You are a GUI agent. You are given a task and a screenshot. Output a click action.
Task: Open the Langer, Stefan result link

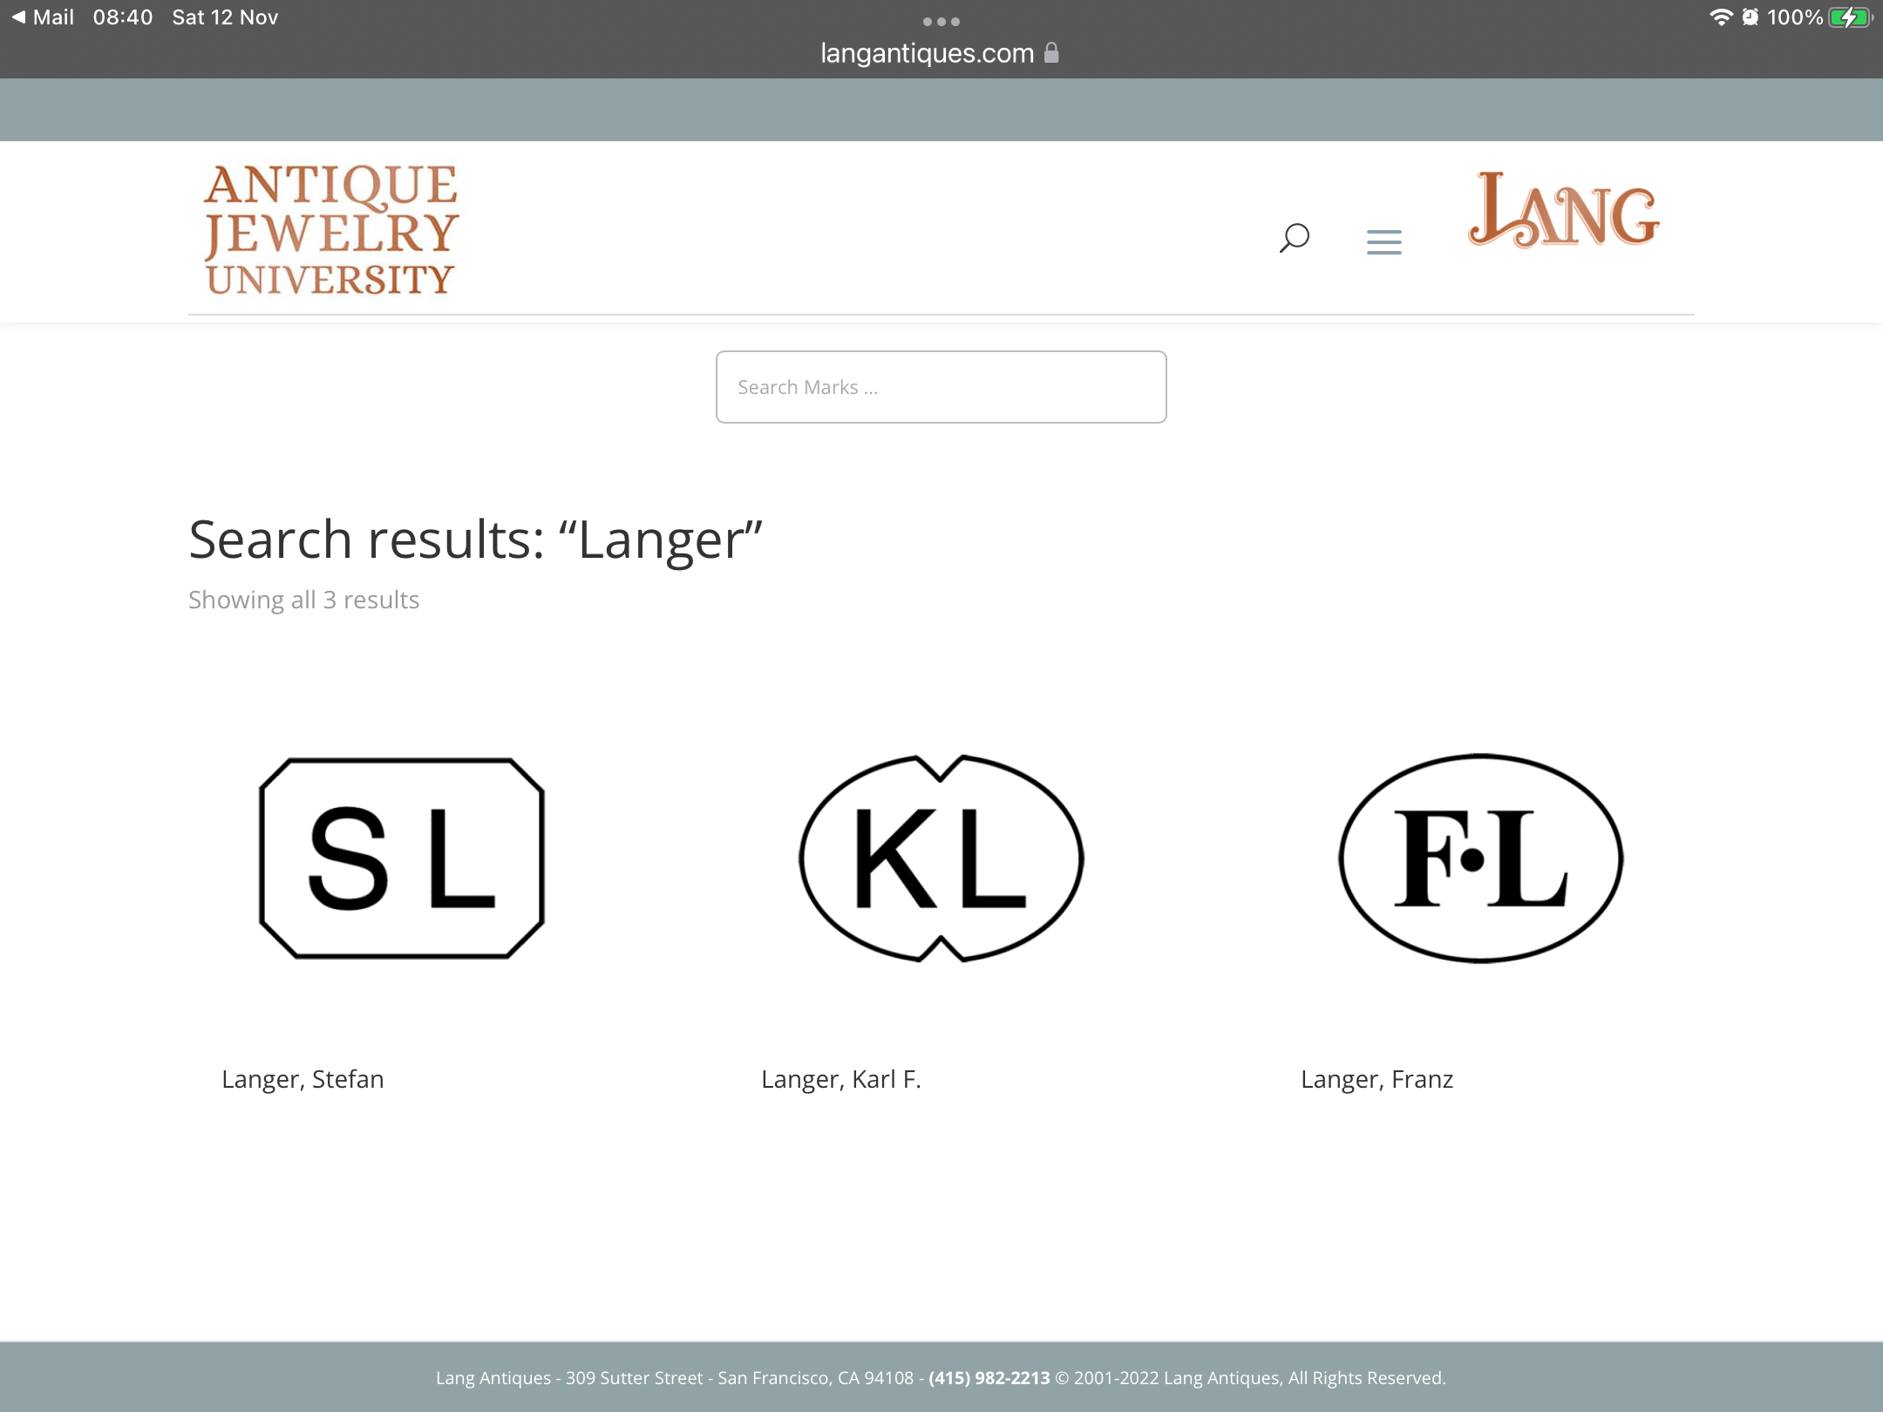[303, 1079]
